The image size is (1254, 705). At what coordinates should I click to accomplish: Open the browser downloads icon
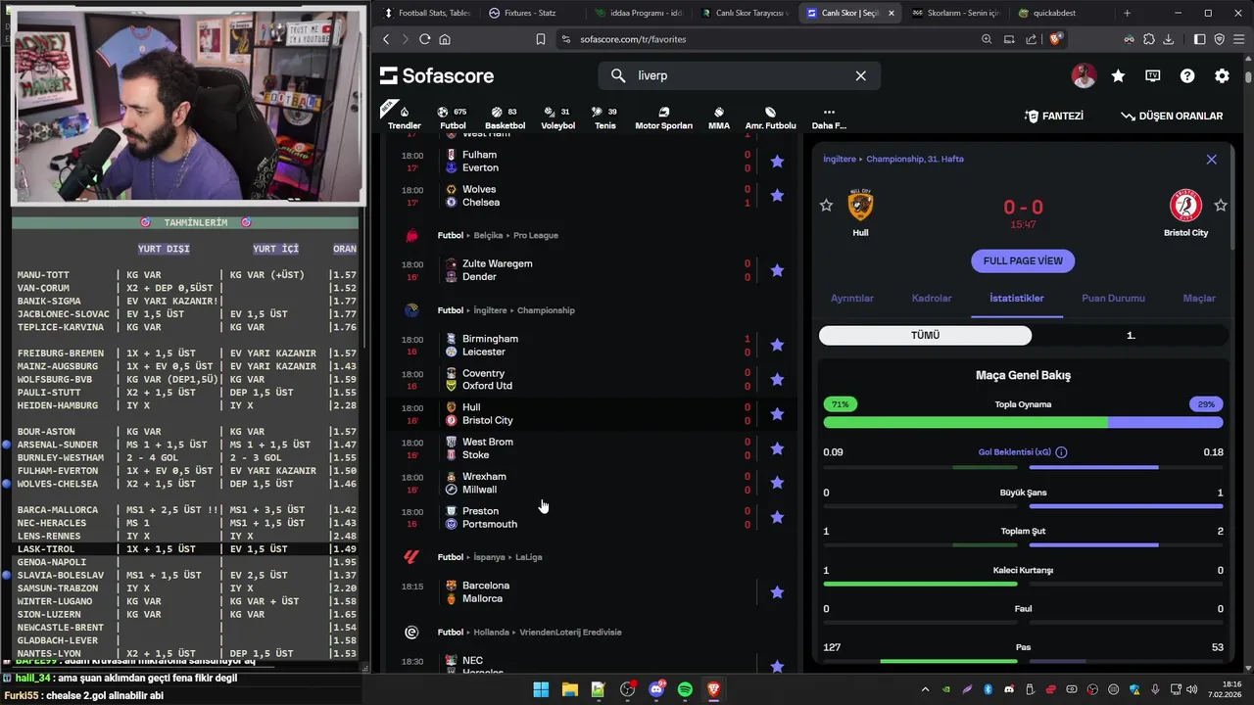point(1168,39)
